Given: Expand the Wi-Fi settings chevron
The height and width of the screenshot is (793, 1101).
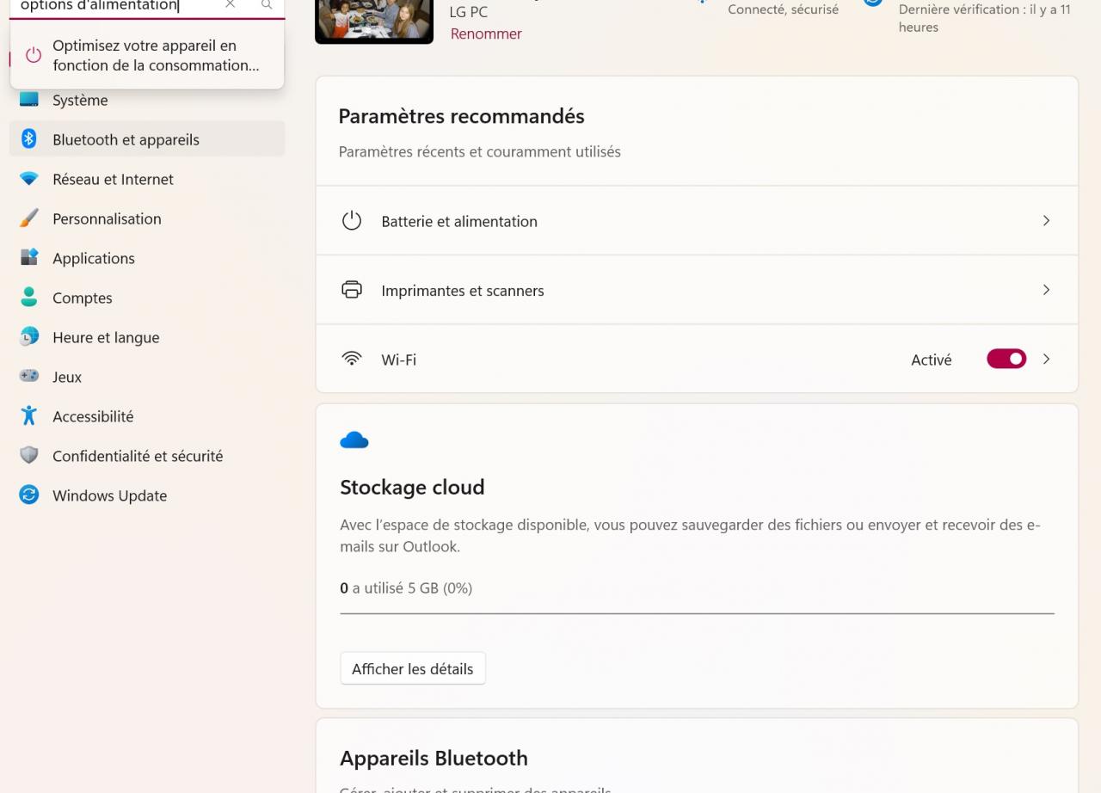Looking at the screenshot, I should [1046, 360].
